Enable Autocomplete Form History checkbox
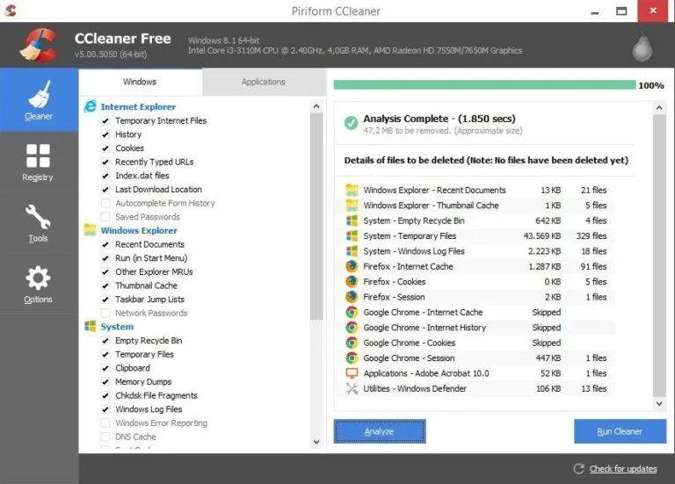The width and height of the screenshot is (675, 484). point(105,203)
